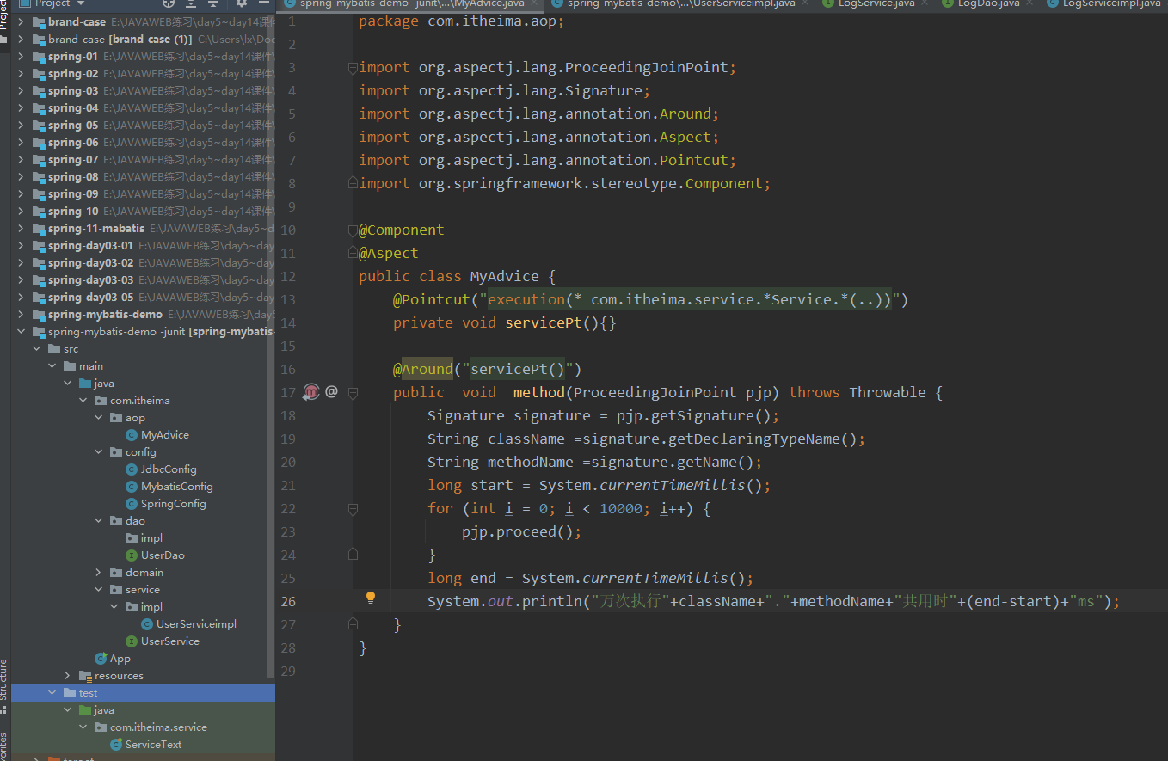
Task: Click the @ annotation gutter icon line 17
Action: tap(331, 392)
